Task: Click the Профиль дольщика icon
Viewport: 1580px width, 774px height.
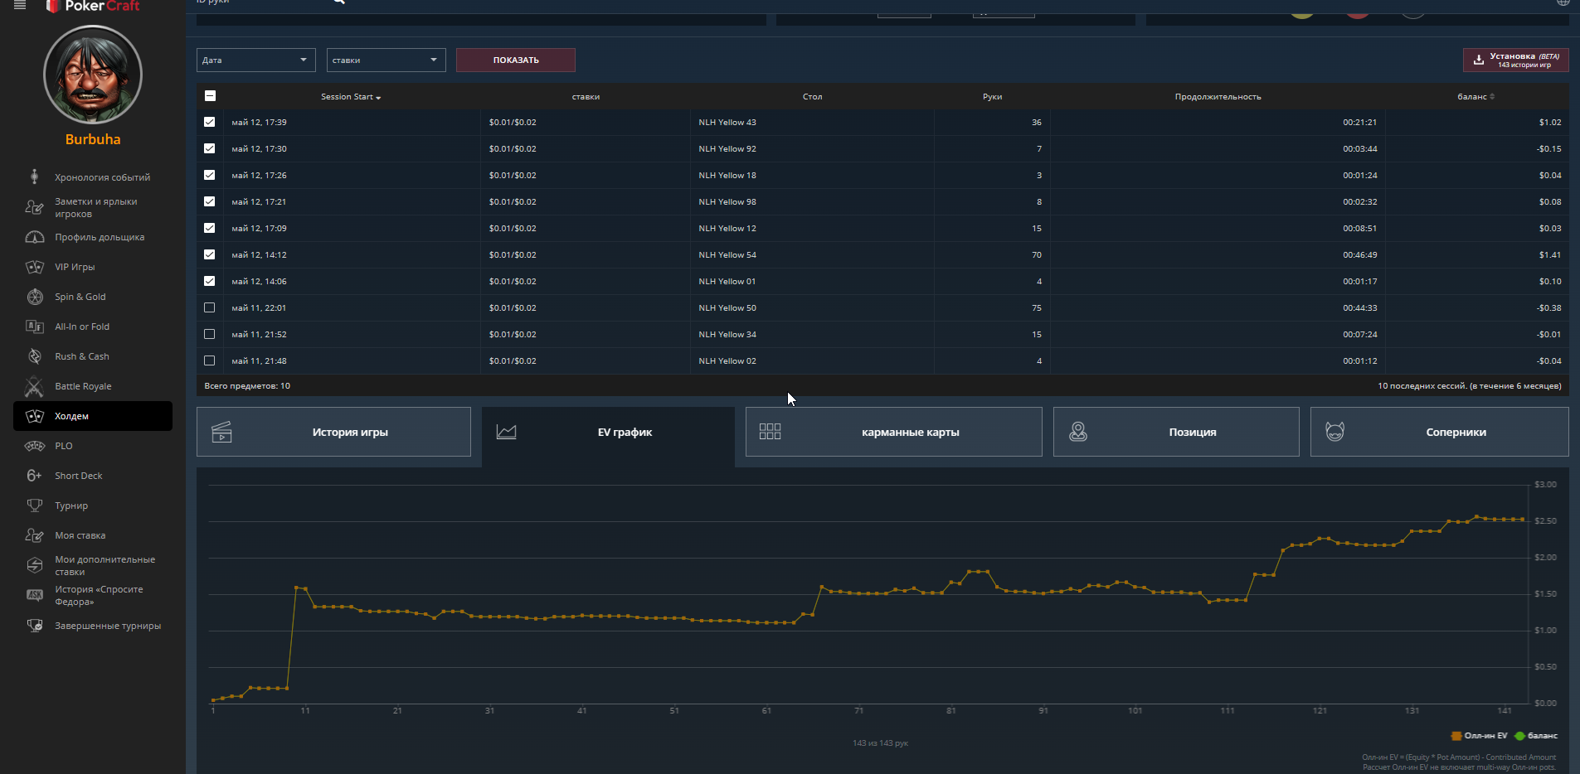Action: 34,237
